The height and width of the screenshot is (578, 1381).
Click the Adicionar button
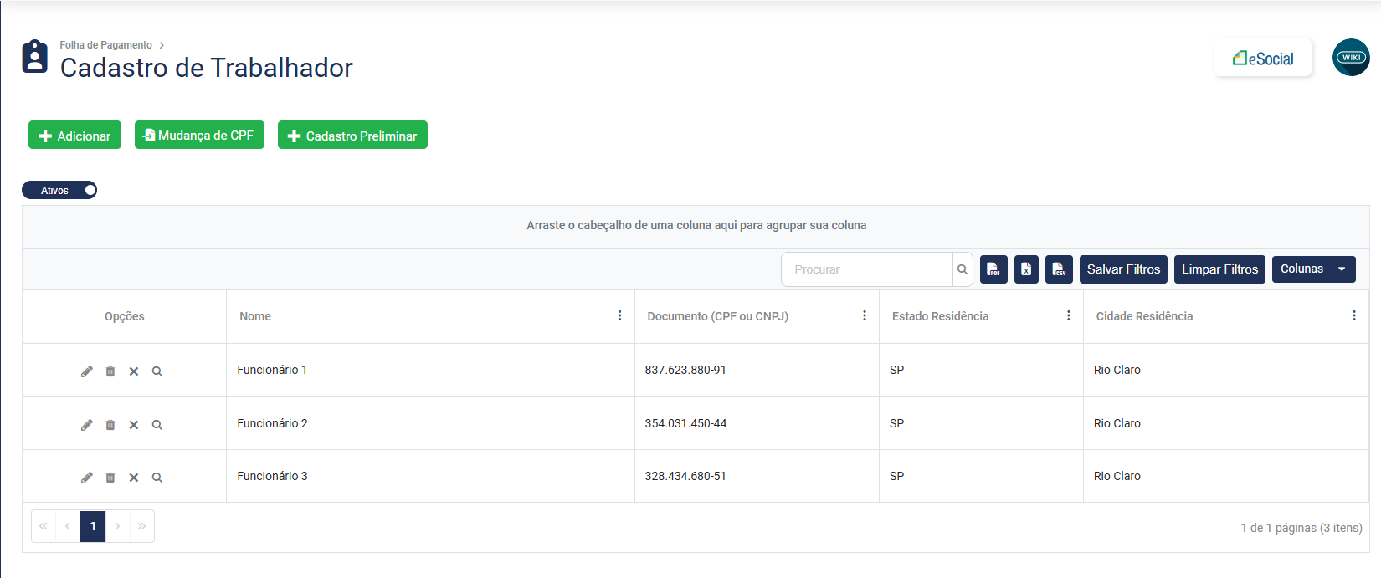tap(74, 136)
